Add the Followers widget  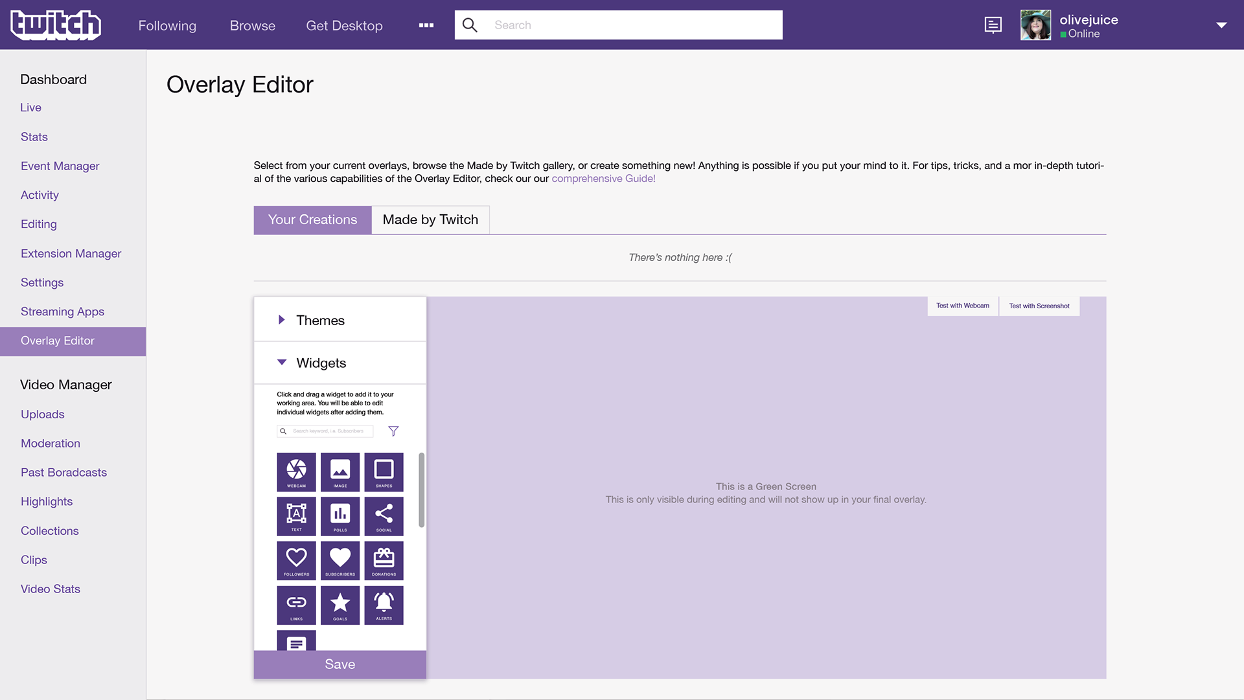[296, 561]
